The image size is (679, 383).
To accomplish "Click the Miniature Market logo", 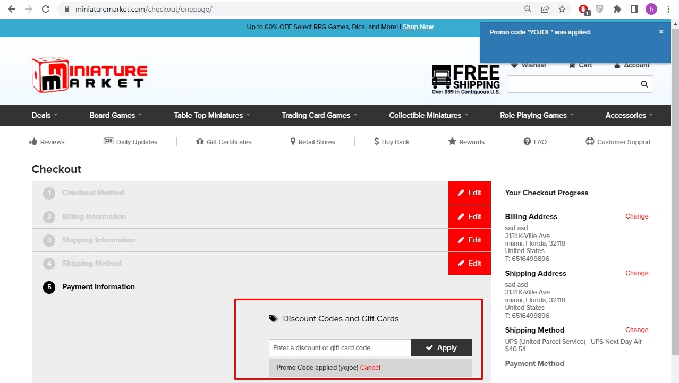I will (90, 75).
